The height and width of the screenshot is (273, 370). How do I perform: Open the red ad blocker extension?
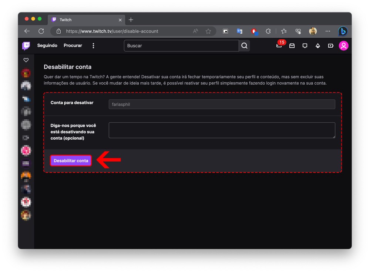(x=254, y=31)
